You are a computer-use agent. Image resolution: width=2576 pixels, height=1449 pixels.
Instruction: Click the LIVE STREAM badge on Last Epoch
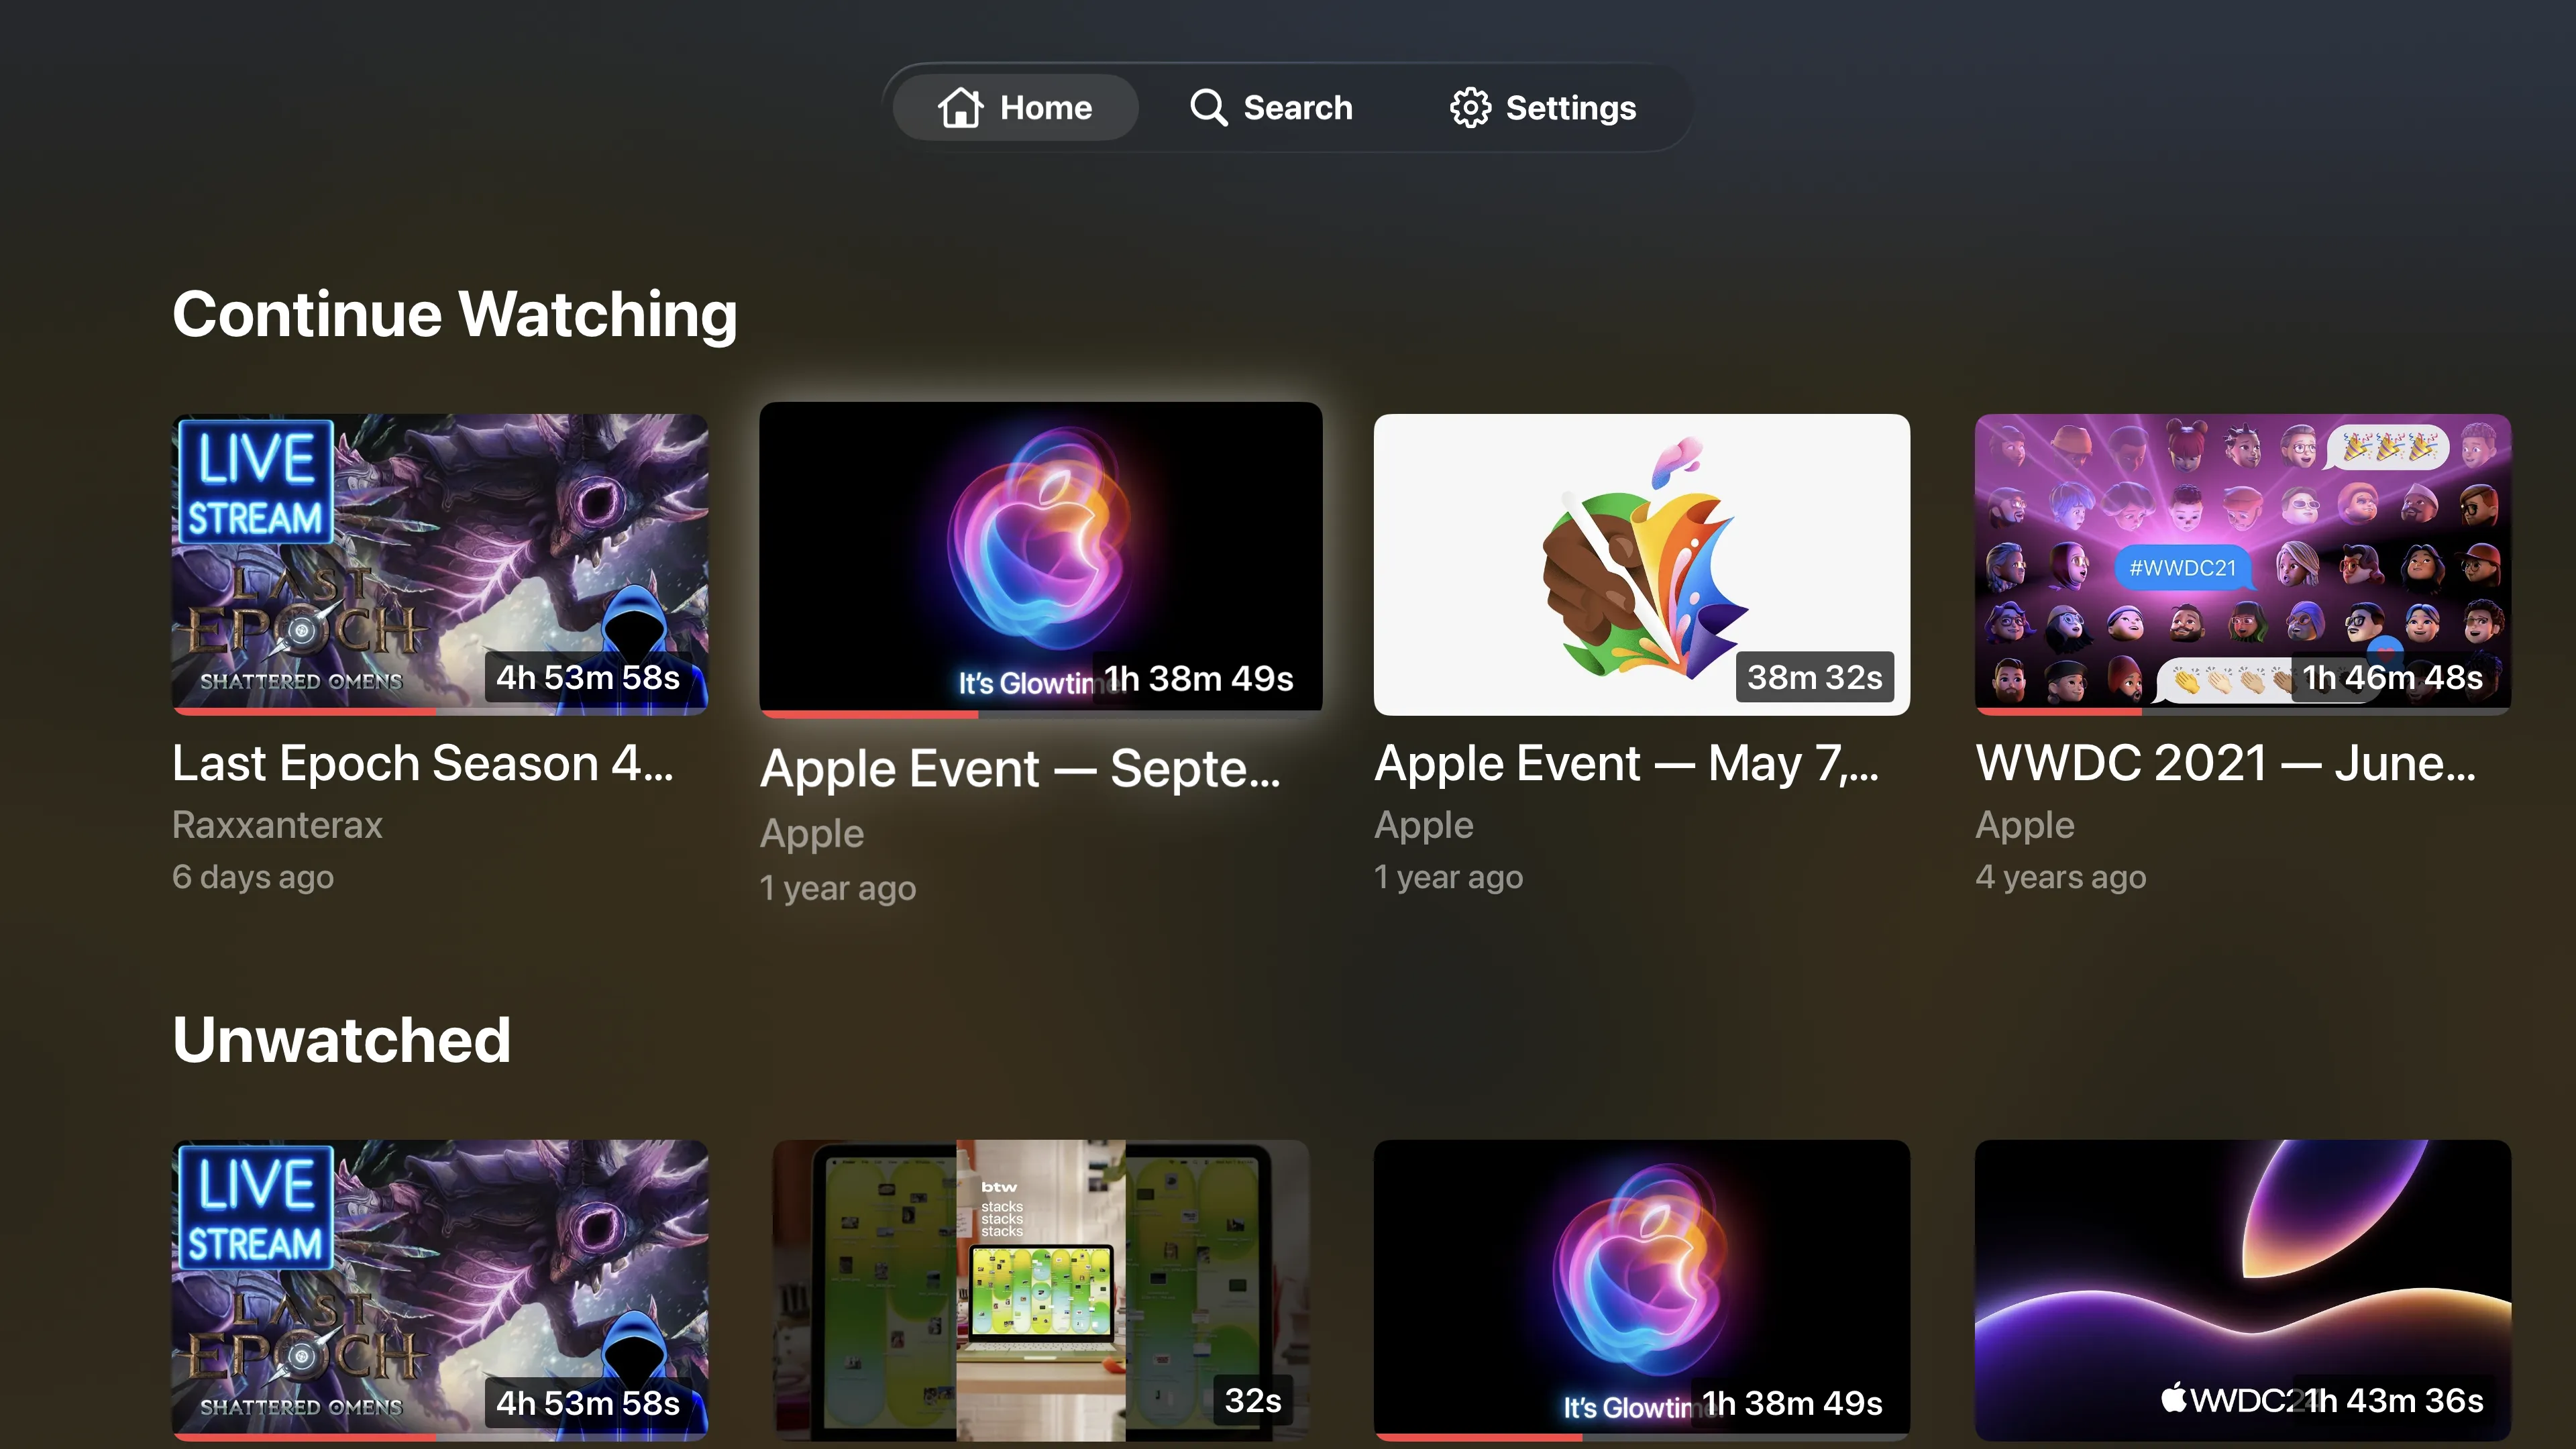255,483
